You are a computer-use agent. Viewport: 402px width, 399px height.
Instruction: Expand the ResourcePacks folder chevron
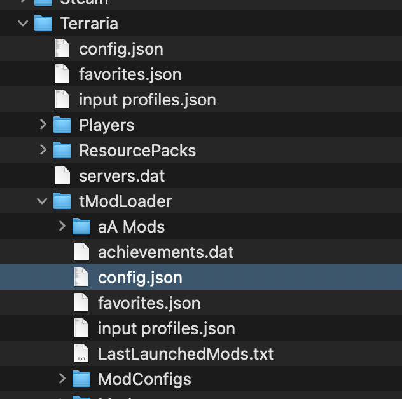pos(43,150)
